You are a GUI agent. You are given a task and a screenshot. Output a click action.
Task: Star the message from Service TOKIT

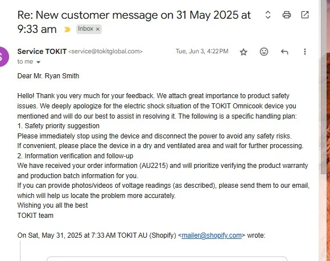tap(244, 52)
